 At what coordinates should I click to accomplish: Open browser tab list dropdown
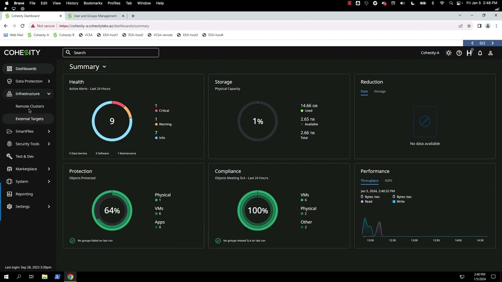(460, 16)
